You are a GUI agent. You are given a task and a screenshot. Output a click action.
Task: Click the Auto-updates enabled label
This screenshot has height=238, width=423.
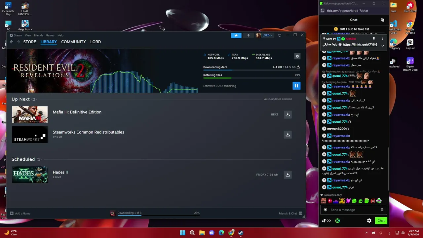278,99
